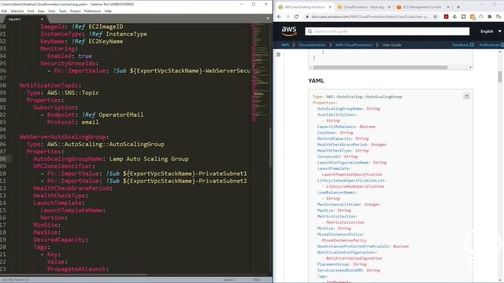The width and height of the screenshot is (504, 283).
Task: Close the asg.yaml tab in Sublime Text
Action: tap(42, 19)
